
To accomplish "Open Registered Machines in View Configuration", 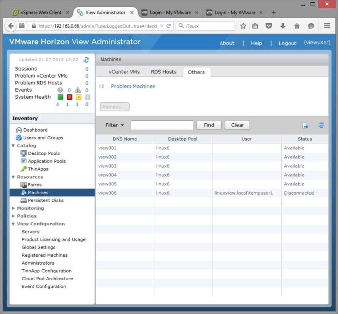I will pyautogui.click(x=45, y=255).
